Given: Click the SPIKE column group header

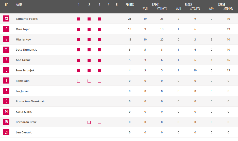Looking at the screenshot, I should click(155, 5).
